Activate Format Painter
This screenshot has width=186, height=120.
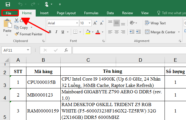(x=28, y=34)
